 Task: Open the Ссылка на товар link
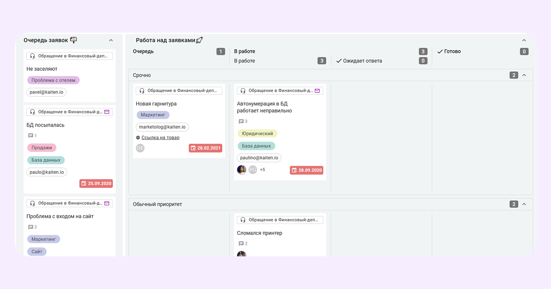[160, 138]
